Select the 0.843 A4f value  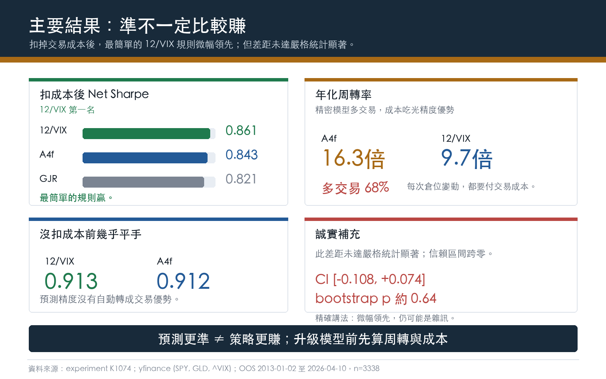(x=241, y=155)
